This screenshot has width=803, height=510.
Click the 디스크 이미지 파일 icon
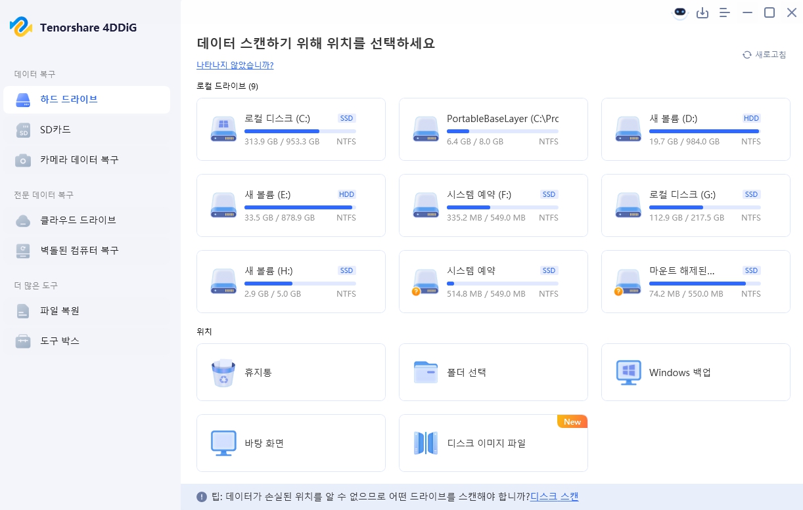point(426,443)
